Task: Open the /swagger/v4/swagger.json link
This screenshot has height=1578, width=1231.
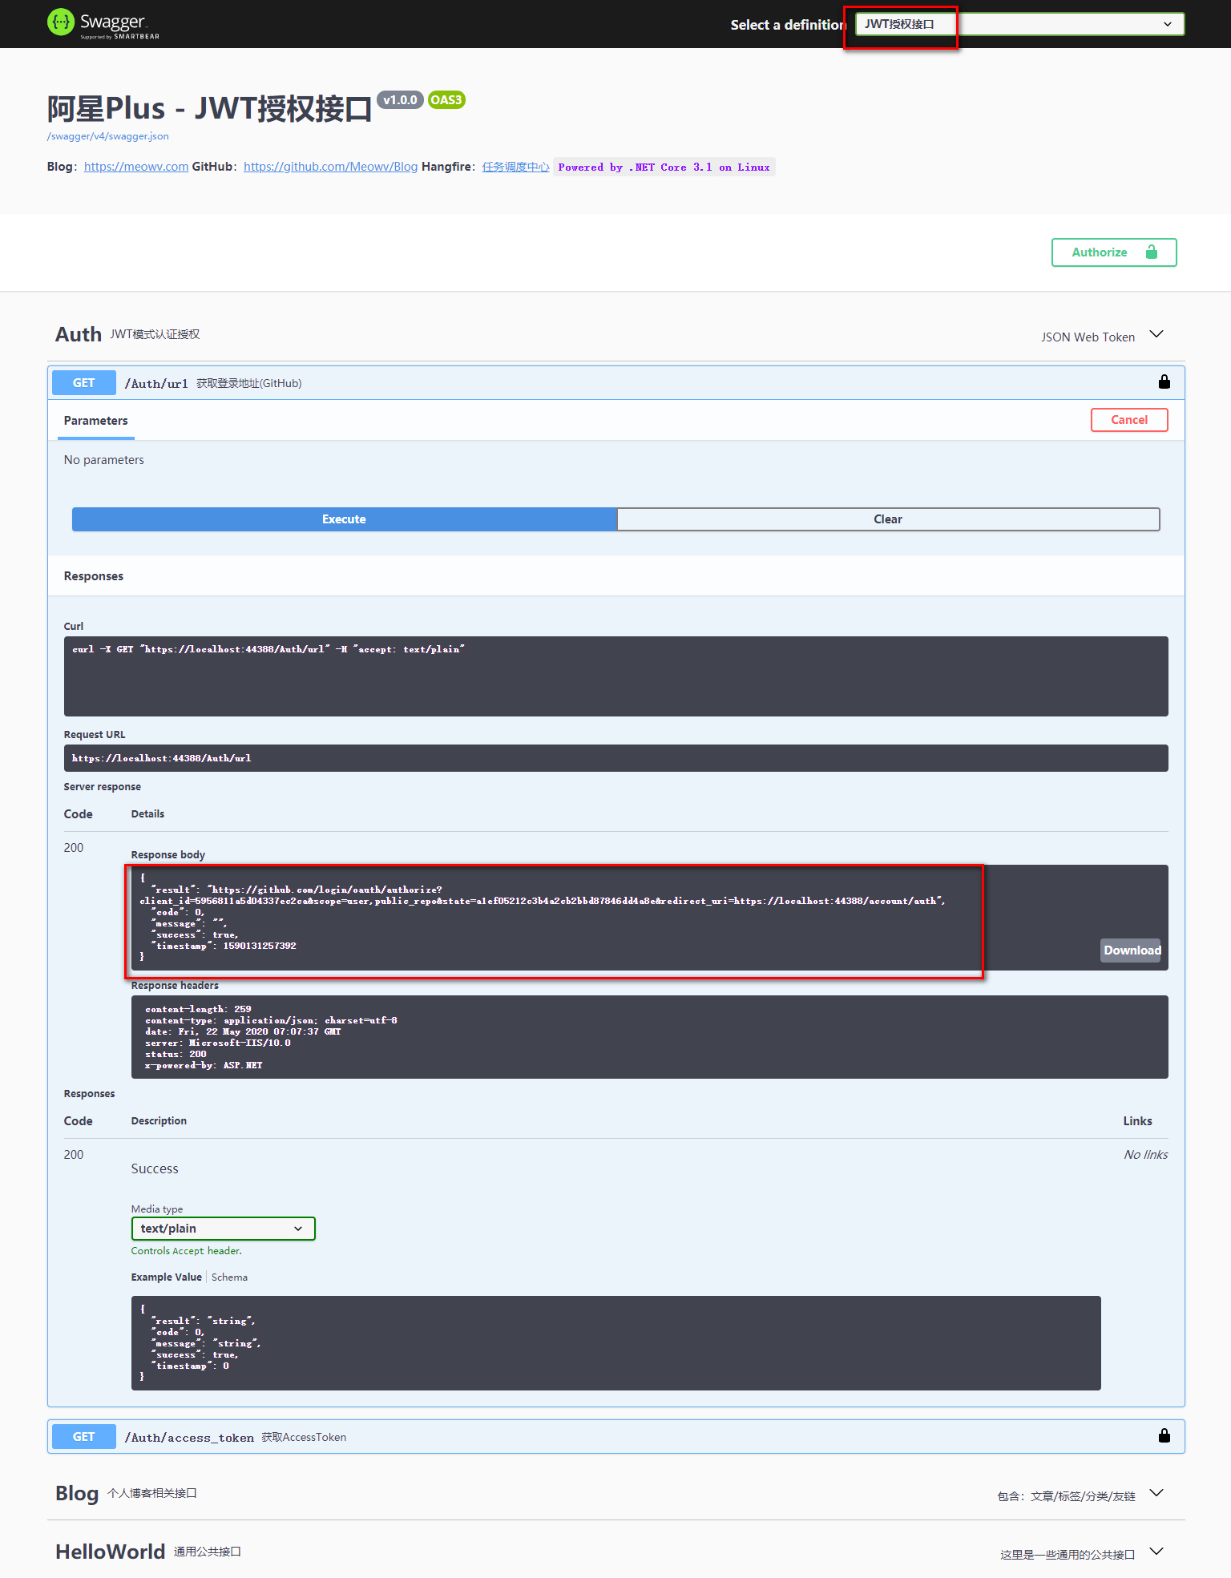Action: [x=108, y=136]
